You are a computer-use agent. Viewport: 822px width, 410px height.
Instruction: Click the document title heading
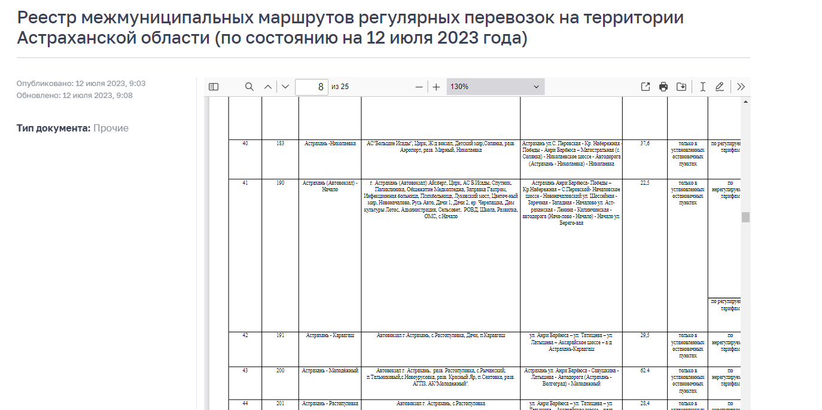coord(350,28)
